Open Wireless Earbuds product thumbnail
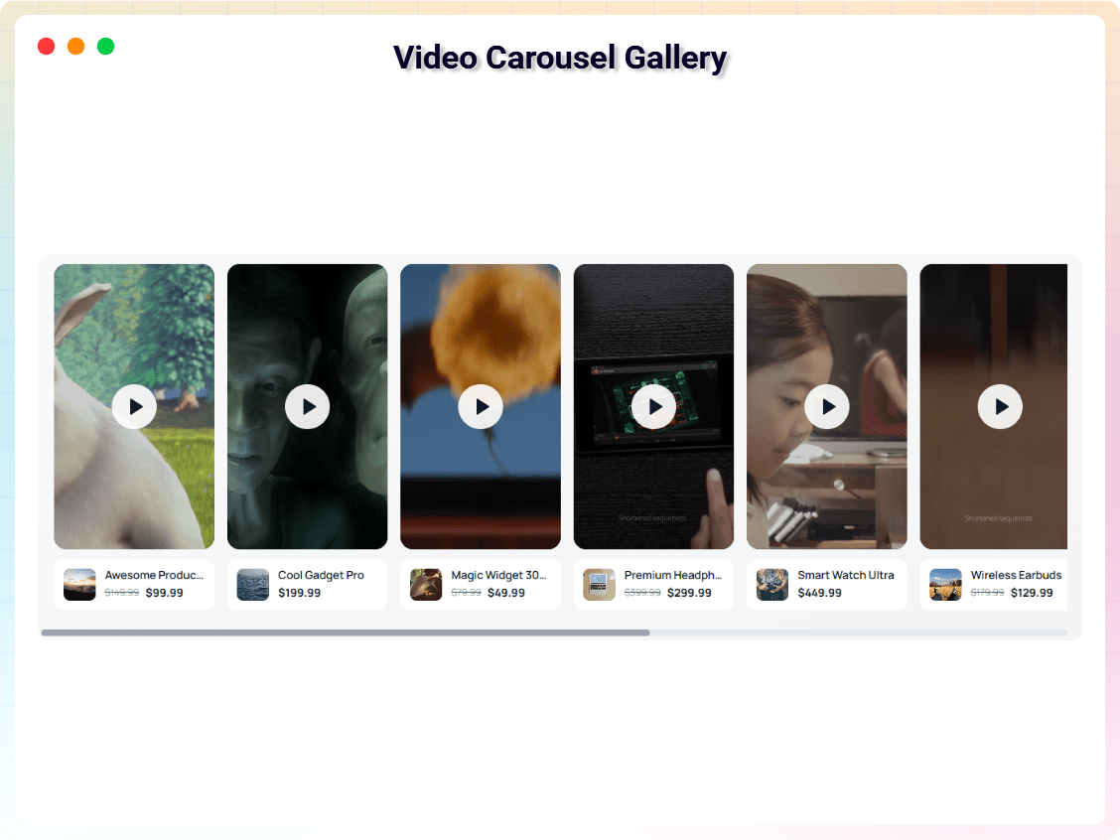The width and height of the screenshot is (1120, 840). 945,584
